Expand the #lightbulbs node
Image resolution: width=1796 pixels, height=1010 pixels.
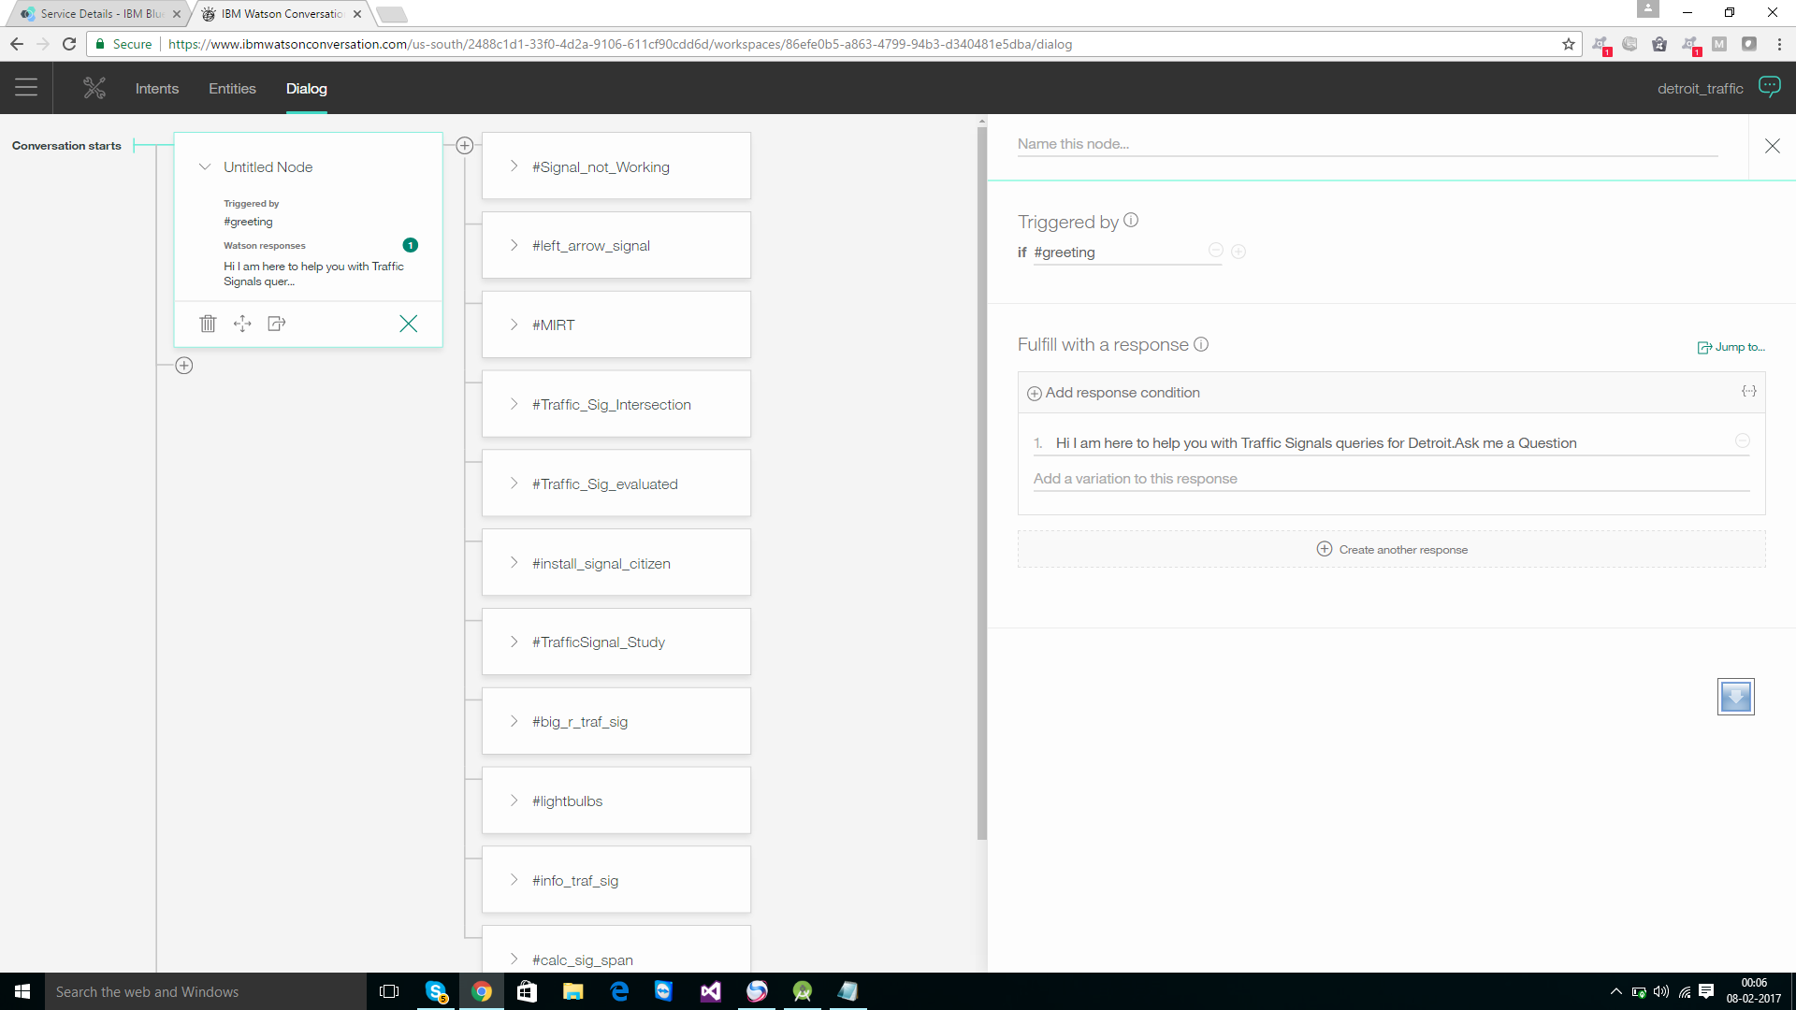(514, 801)
